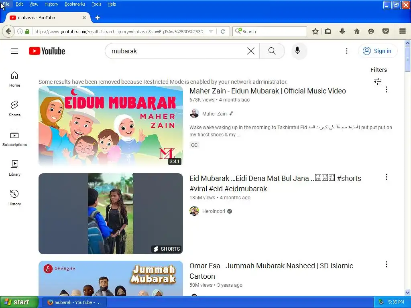
Task: Open the View menu
Action: pyautogui.click(x=34, y=4)
